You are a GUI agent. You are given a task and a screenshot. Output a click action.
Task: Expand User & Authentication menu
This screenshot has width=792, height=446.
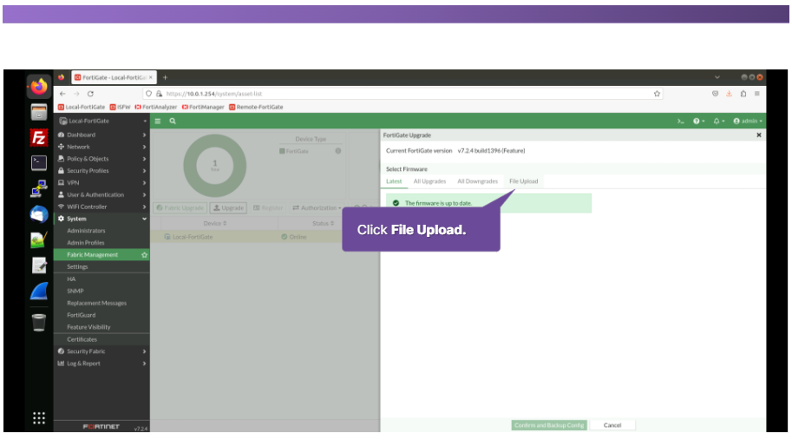coord(101,195)
